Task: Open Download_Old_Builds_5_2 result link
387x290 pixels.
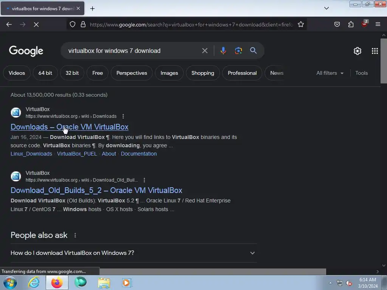Action: tap(96, 190)
